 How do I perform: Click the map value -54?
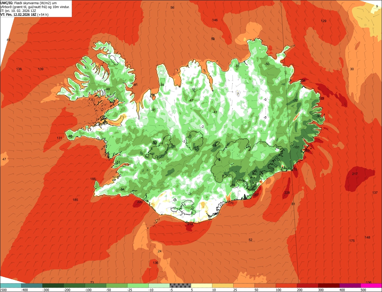click(122, 190)
